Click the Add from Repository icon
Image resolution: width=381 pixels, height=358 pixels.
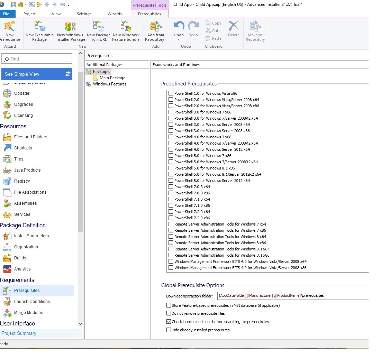click(156, 26)
